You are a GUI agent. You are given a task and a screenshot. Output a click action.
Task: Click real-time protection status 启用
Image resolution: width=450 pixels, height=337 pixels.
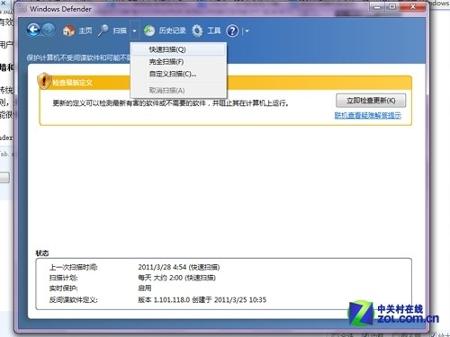pyautogui.click(x=145, y=288)
